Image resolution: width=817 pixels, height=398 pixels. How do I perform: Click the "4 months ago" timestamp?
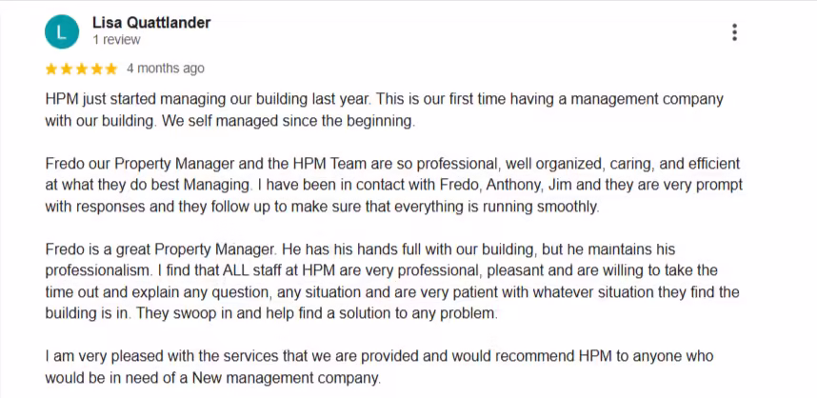click(x=165, y=69)
